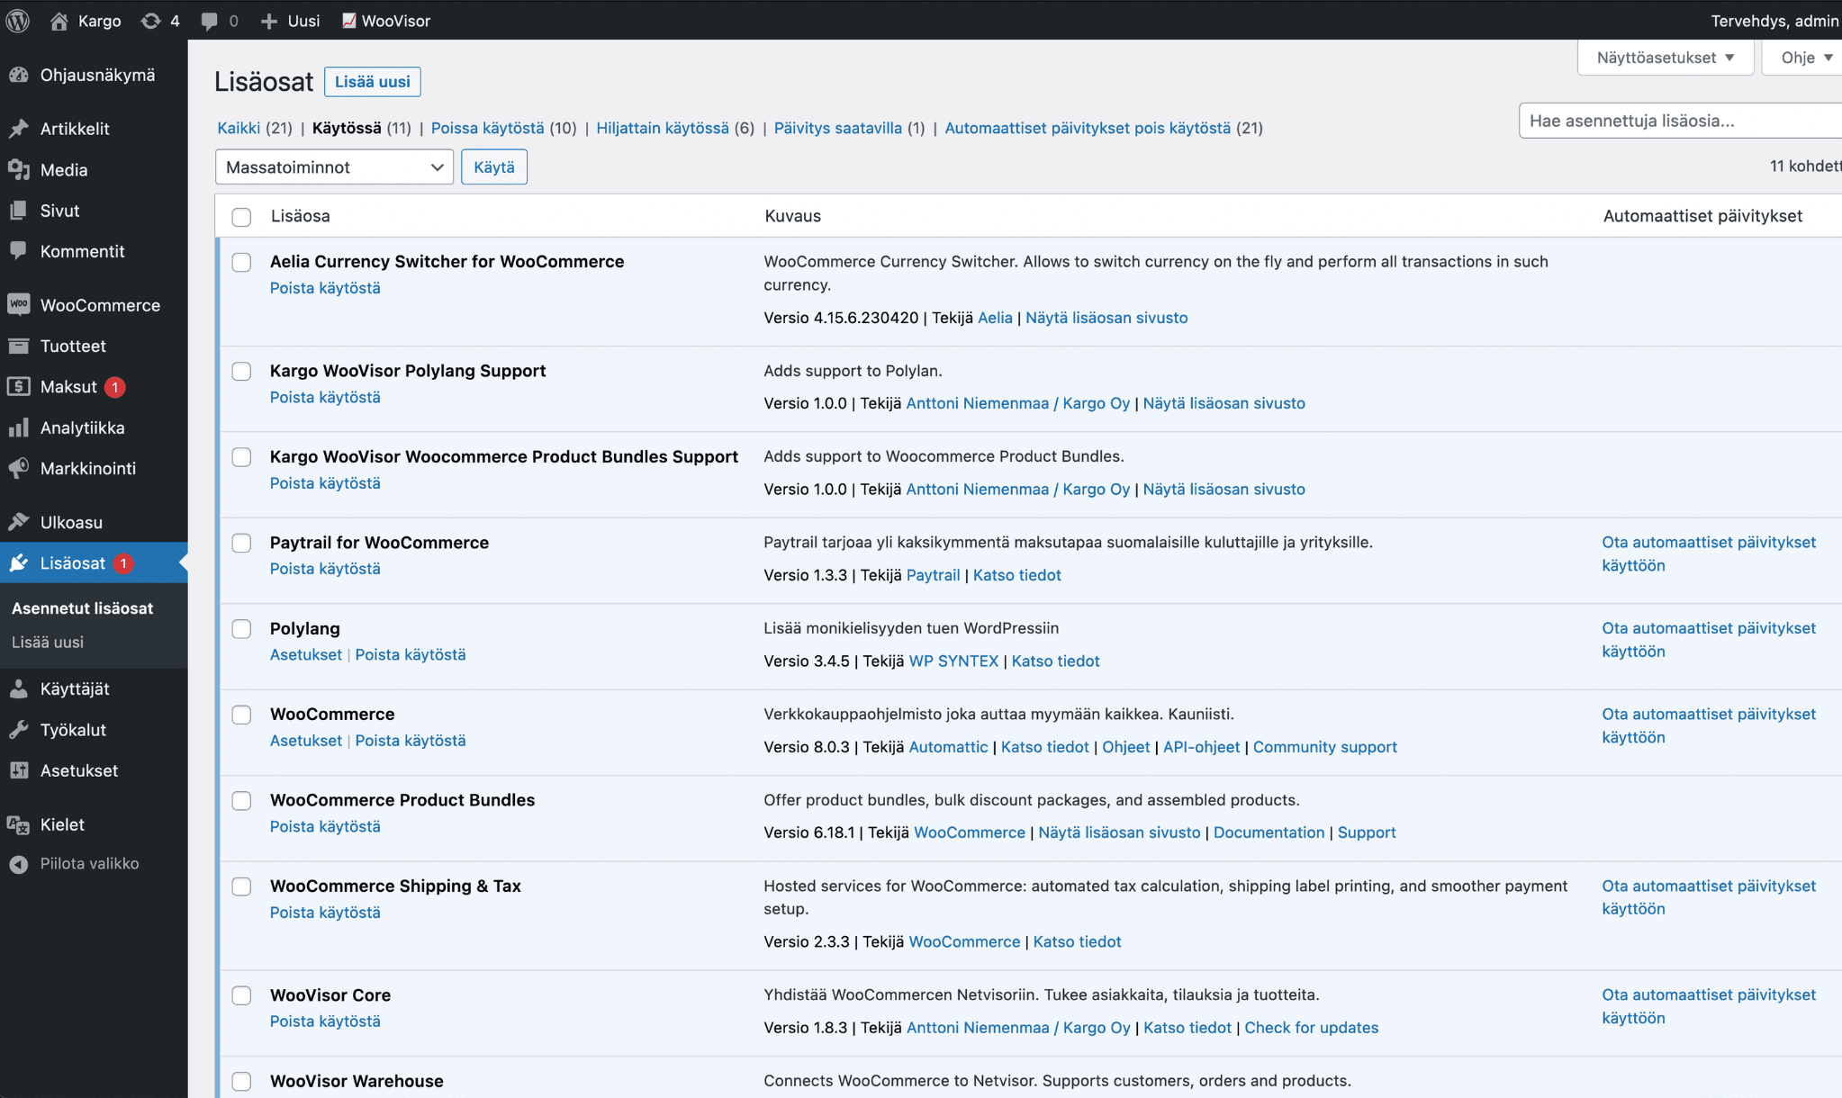Toggle the select-all plugins checkbox

coord(241,217)
